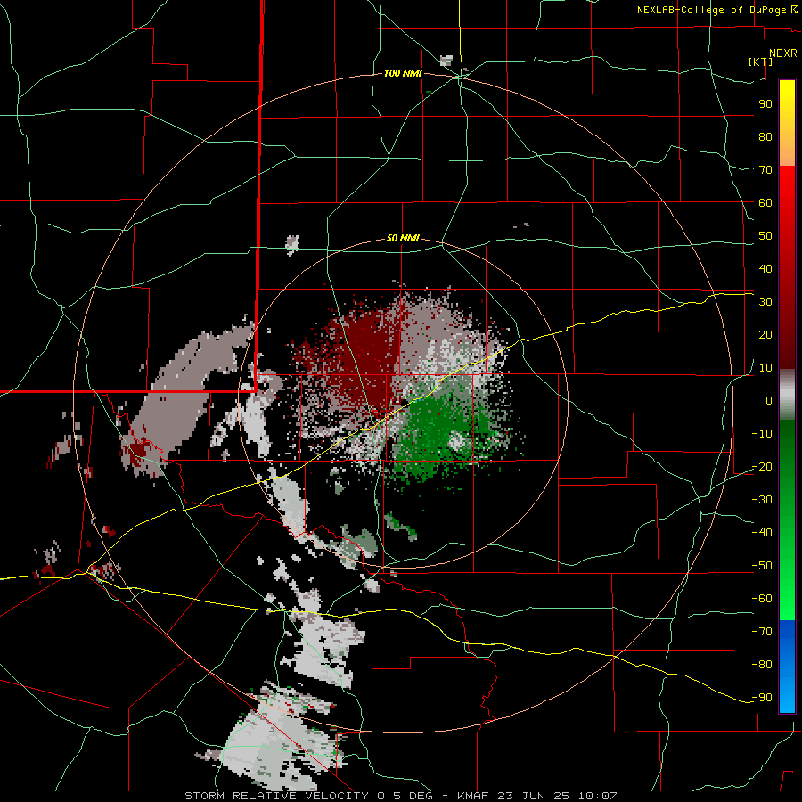This screenshot has height=802, width=802.
Task: Click the positive 90 knot scale label
Action: pos(765,104)
